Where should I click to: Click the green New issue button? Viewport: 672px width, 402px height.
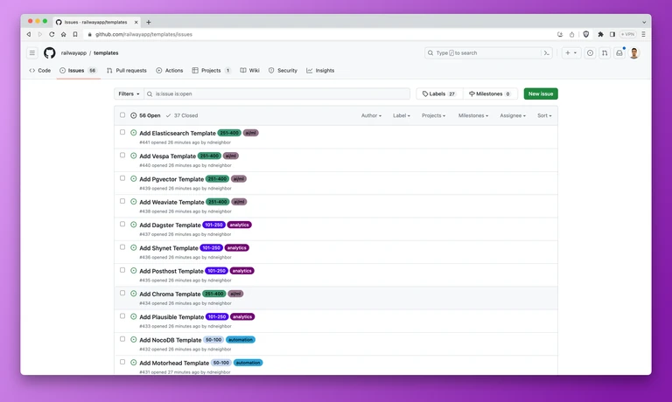pos(541,94)
